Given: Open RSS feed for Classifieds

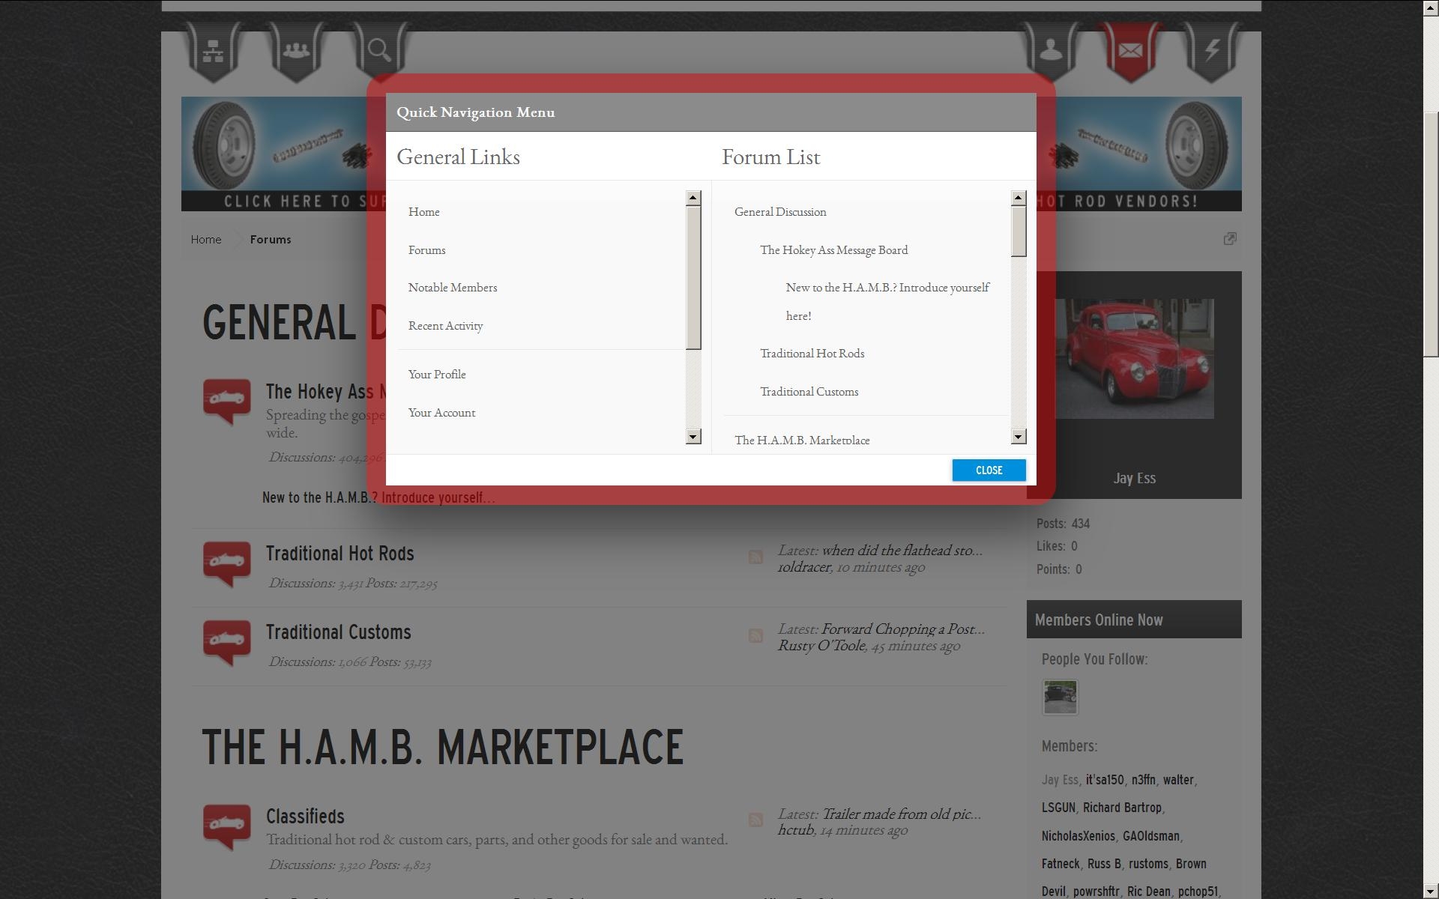Looking at the screenshot, I should tap(755, 820).
